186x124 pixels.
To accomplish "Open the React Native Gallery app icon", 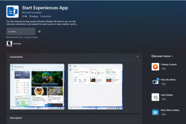I will click(x=155, y=112).
